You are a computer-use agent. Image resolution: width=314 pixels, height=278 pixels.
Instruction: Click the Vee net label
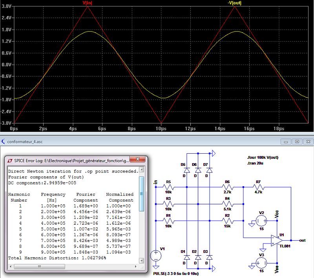(x=277, y=269)
